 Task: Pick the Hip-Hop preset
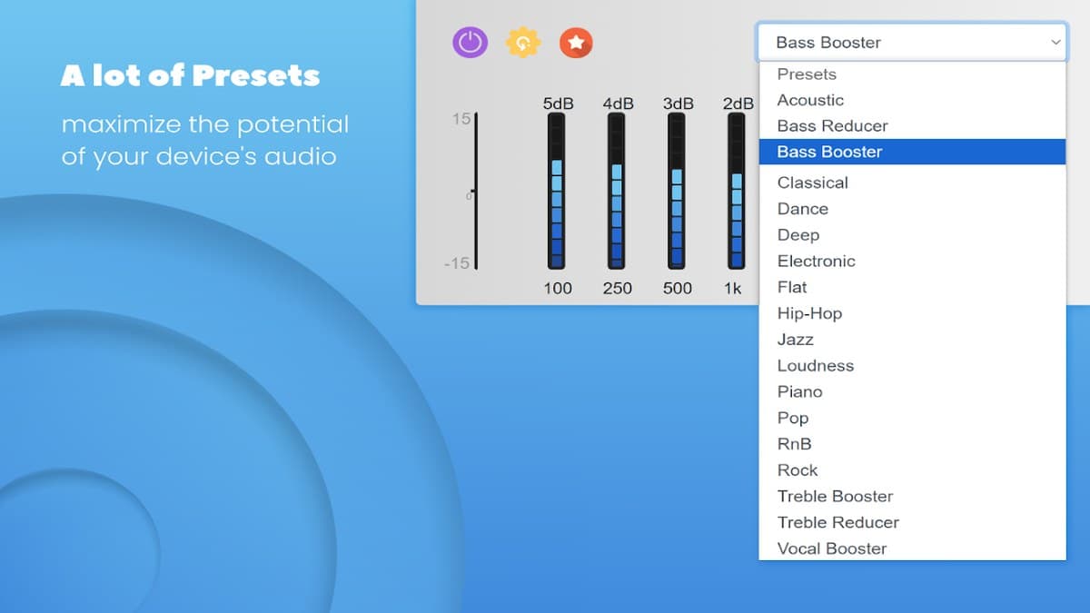(x=912, y=313)
